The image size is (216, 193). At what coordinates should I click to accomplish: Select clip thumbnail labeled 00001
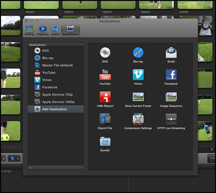pos(41,5)
